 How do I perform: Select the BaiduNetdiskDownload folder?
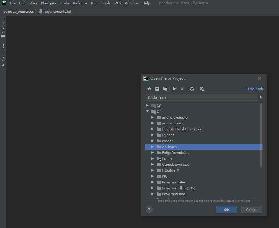203,129
